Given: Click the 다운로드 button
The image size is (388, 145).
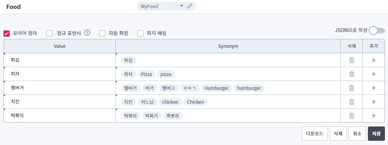Looking at the screenshot, I should [x=315, y=134].
